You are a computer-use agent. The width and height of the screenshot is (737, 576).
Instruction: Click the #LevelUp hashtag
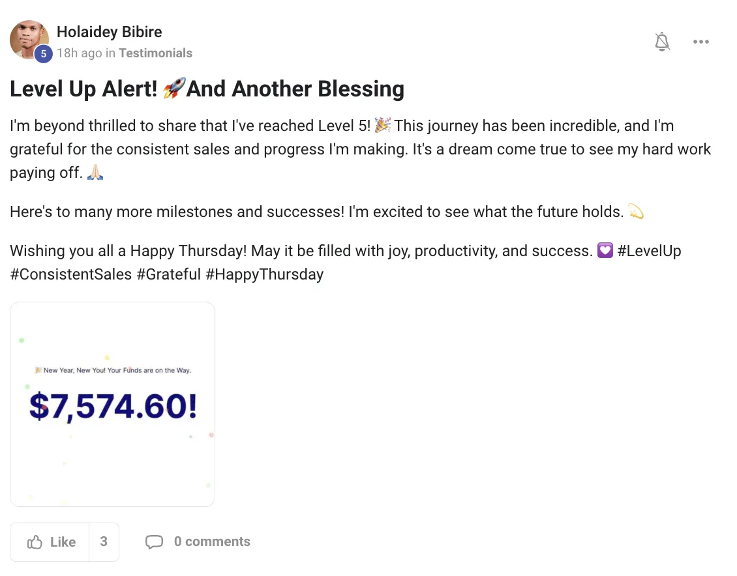pyautogui.click(x=648, y=251)
